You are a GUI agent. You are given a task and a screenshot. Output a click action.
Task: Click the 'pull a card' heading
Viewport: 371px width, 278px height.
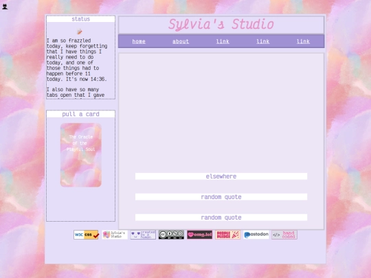click(80, 114)
